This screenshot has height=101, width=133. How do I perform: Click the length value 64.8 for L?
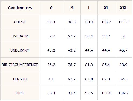89,79
